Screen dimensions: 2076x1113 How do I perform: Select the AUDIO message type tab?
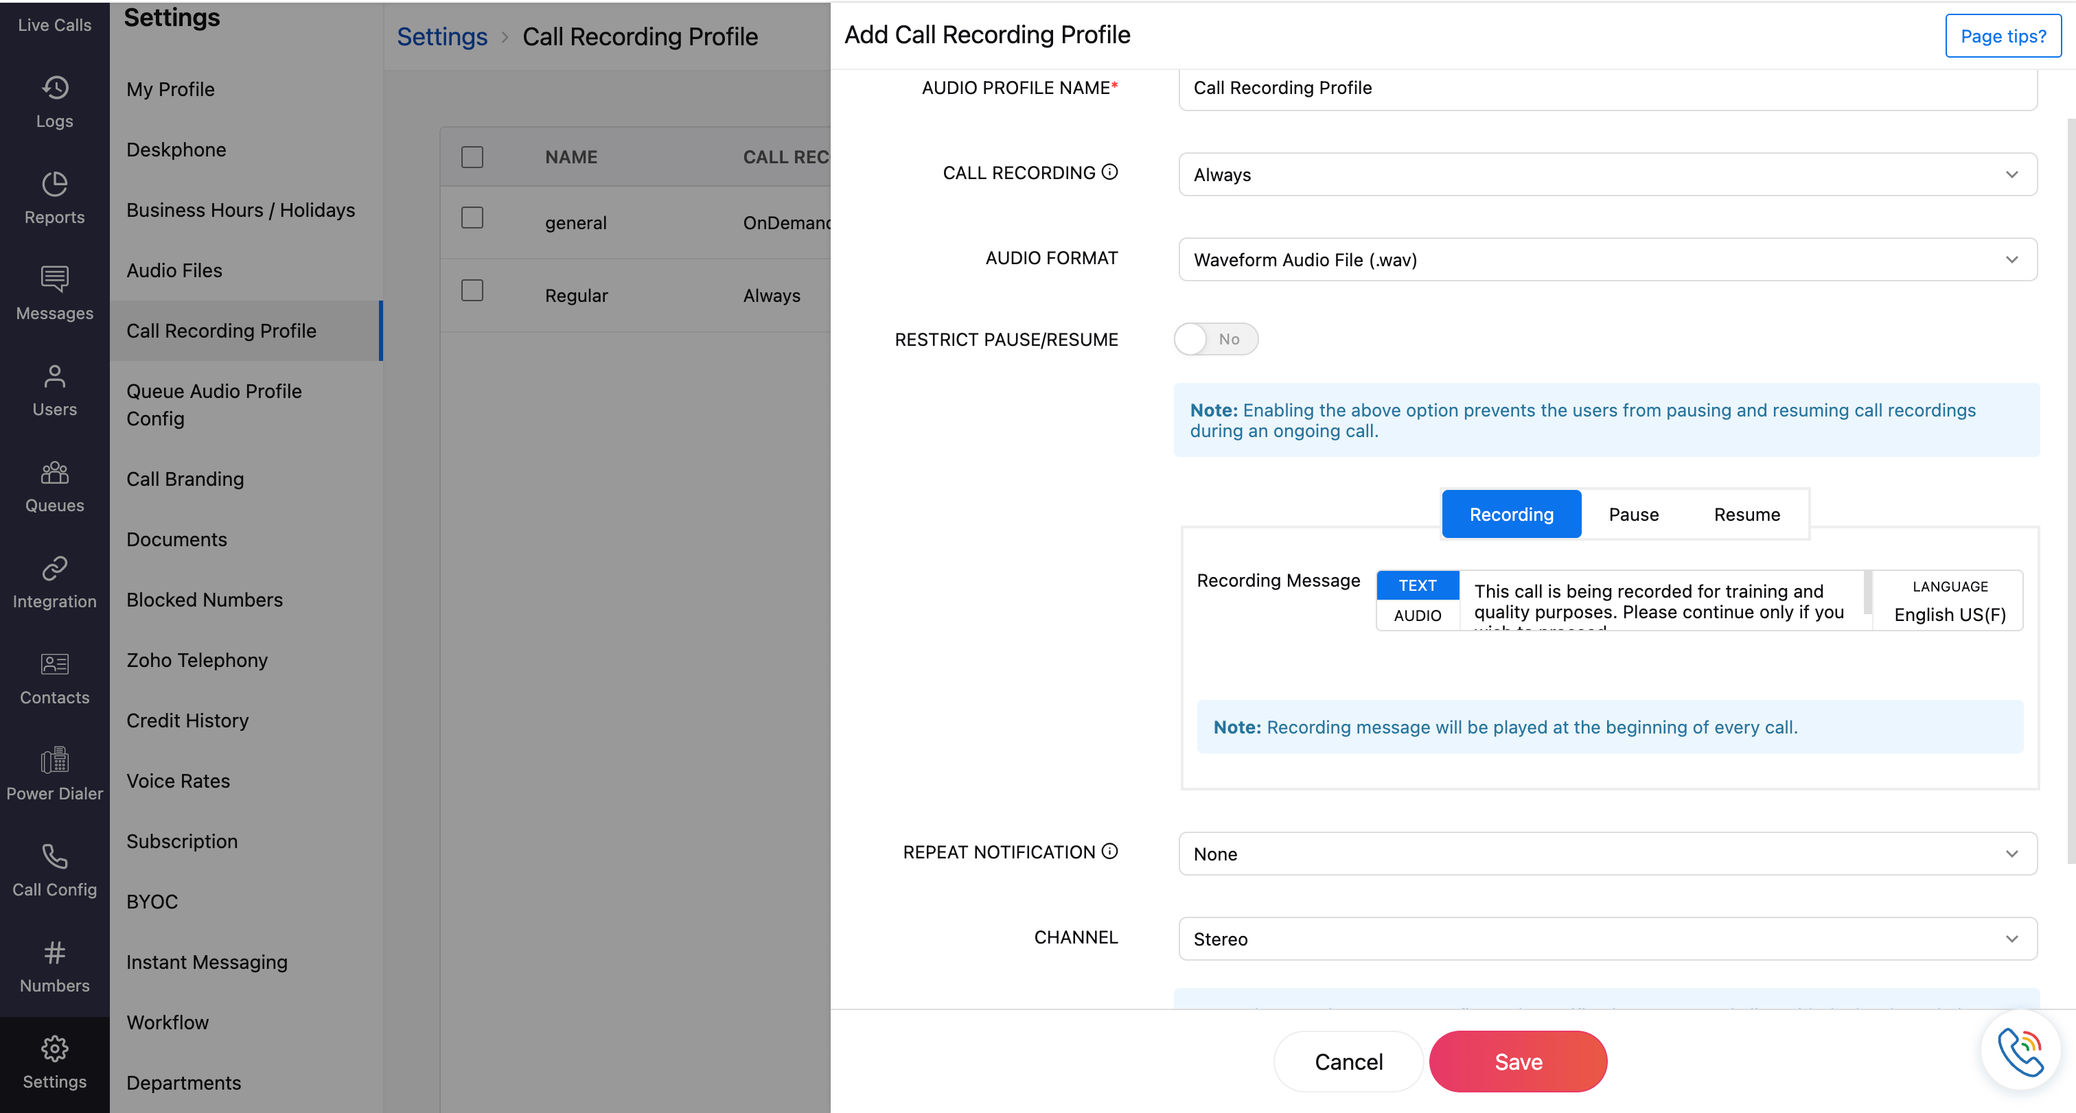point(1417,616)
